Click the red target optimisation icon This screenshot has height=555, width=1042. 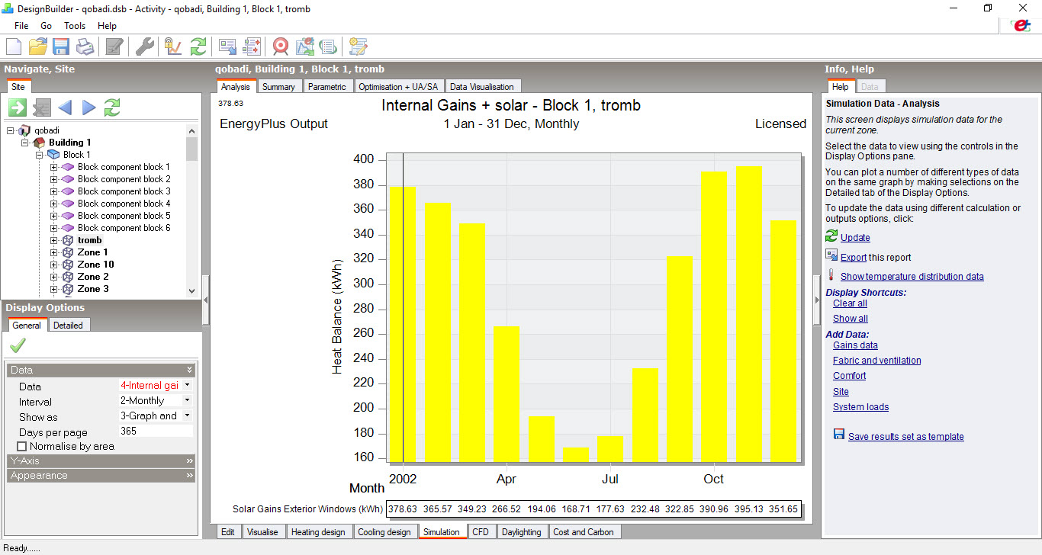coord(281,47)
